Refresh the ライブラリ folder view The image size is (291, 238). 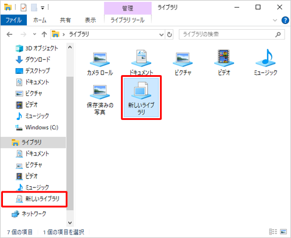[169, 34]
